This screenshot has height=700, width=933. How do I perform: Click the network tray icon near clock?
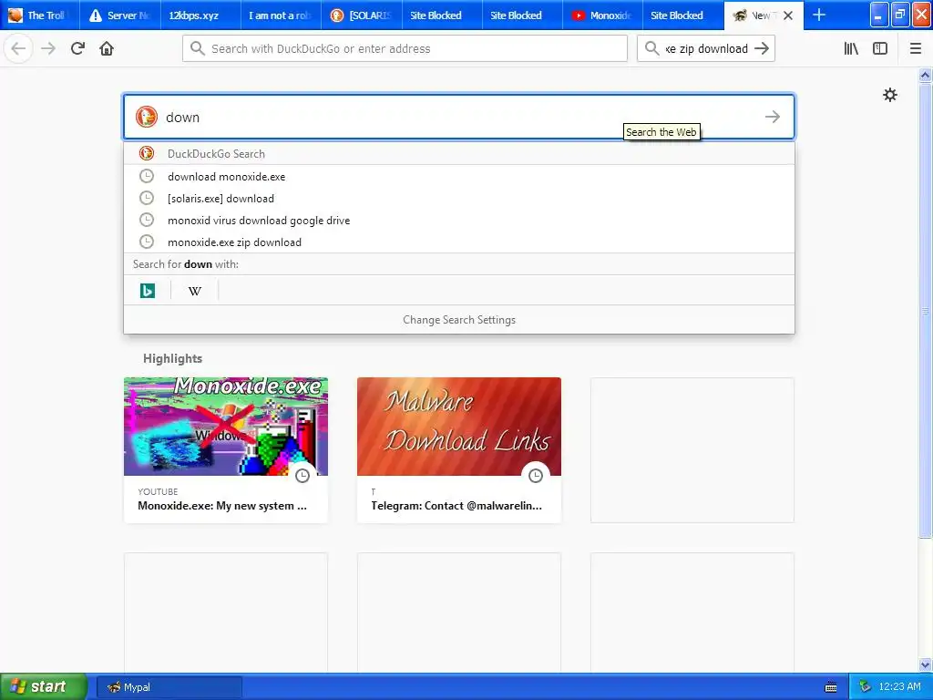coord(865,687)
